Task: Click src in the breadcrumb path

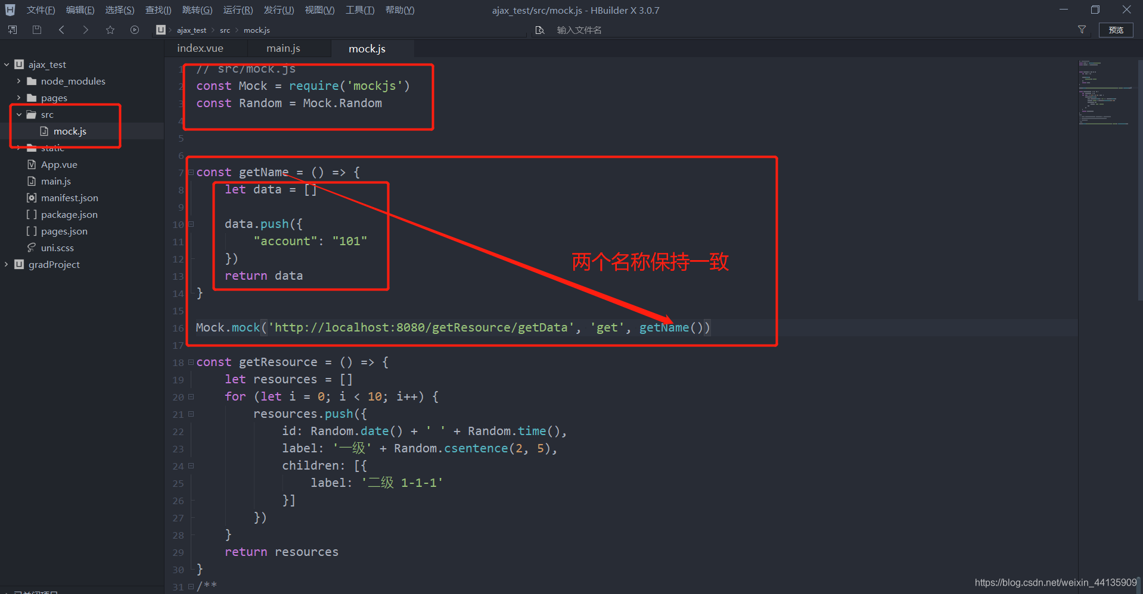Action: [225, 30]
